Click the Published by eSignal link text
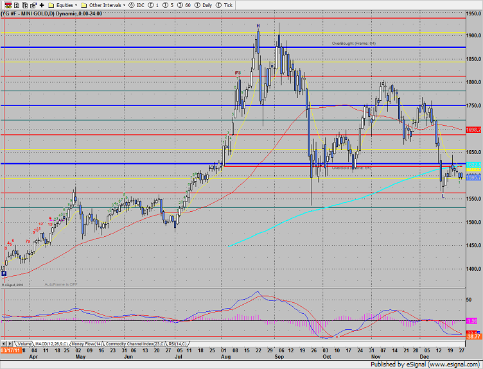This screenshot has height=369, width=483. [426, 365]
